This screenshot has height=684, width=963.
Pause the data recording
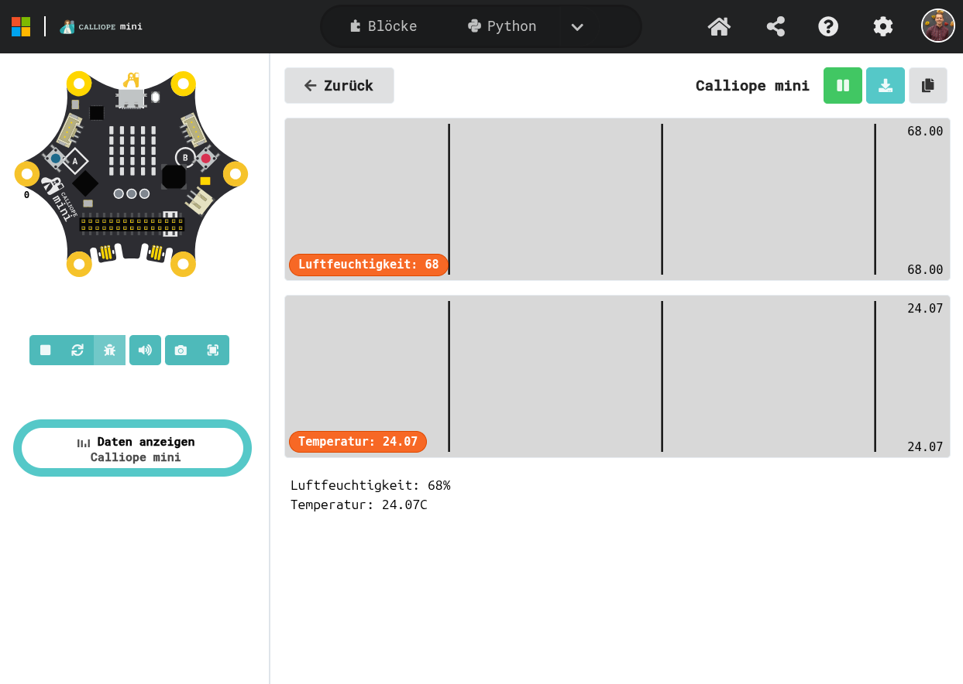coord(843,86)
